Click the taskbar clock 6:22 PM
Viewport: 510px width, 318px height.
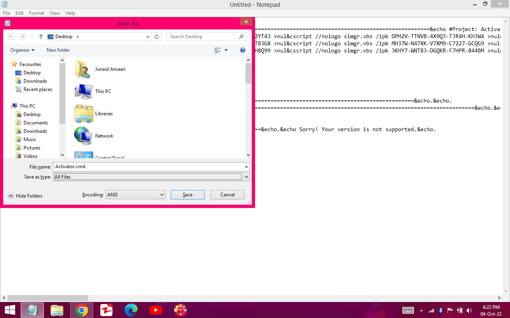click(491, 307)
